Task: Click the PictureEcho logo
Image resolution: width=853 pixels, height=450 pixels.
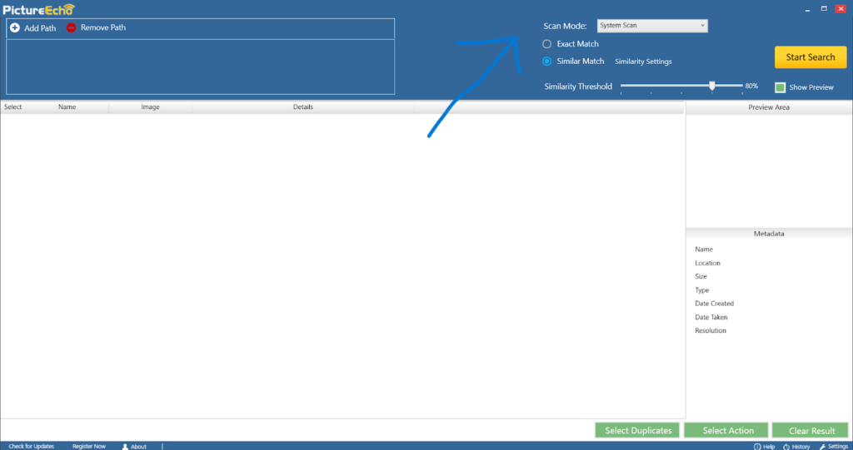Action: click(38, 9)
